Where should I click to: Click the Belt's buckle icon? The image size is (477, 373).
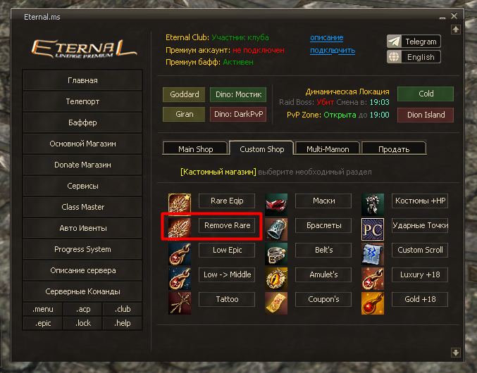[276, 254]
